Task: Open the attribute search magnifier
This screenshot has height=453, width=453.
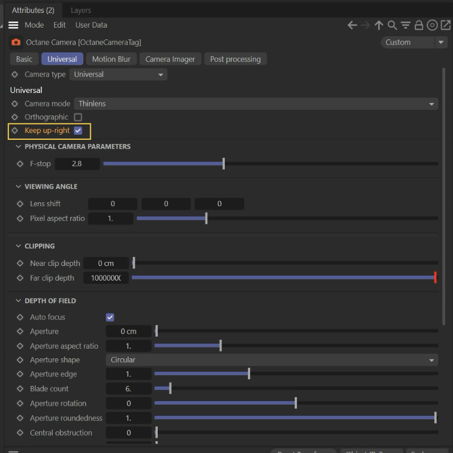Action: 392,25
